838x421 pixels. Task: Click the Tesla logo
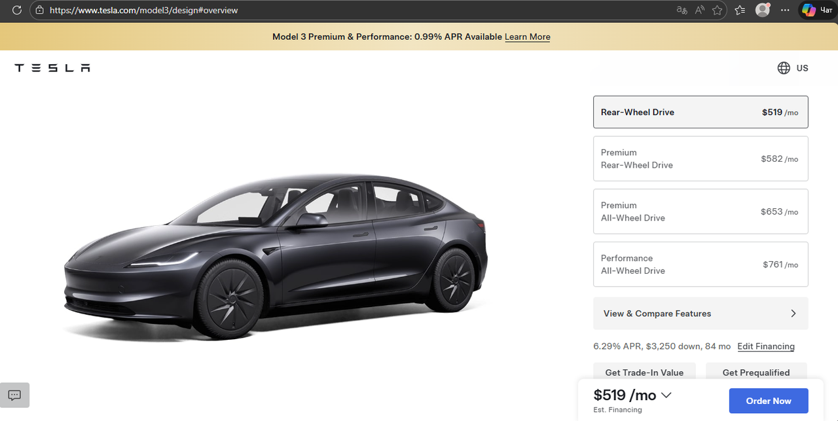(x=52, y=68)
